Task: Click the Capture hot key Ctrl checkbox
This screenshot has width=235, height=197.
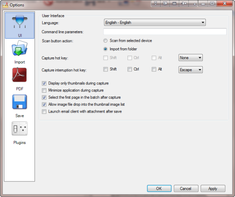Action: 130,58
